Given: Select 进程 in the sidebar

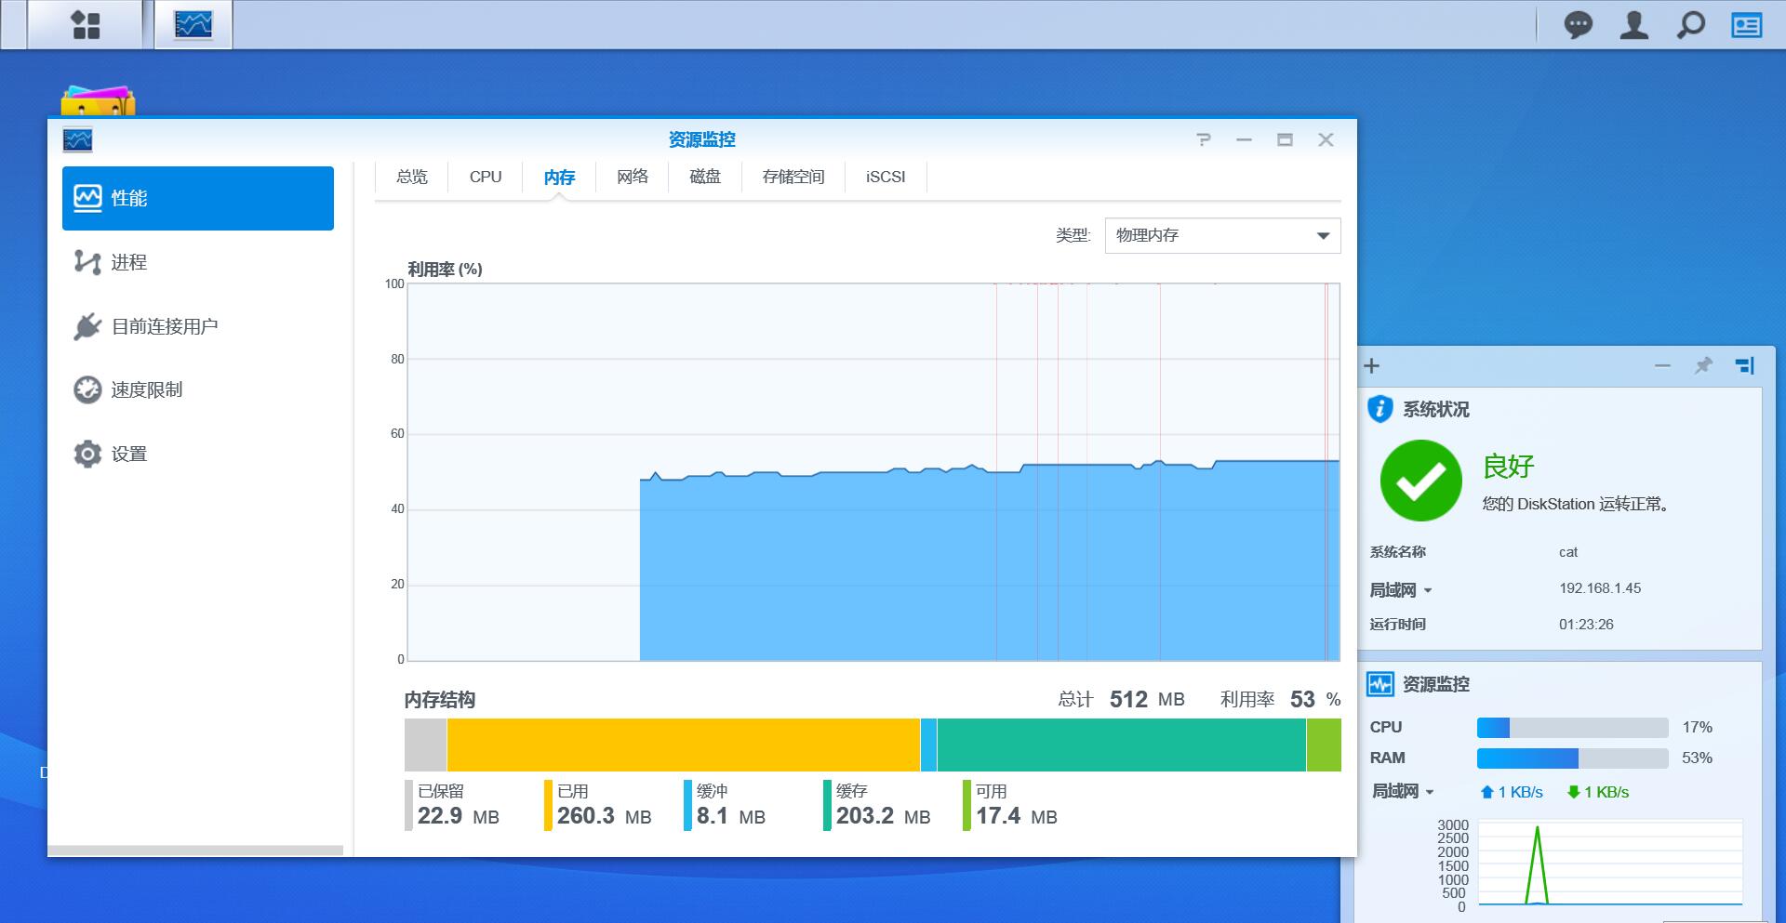Looking at the screenshot, I should click(x=128, y=263).
